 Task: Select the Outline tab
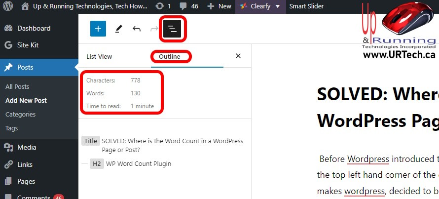170,56
